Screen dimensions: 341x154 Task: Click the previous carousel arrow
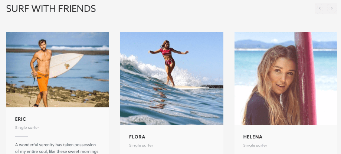click(x=320, y=9)
